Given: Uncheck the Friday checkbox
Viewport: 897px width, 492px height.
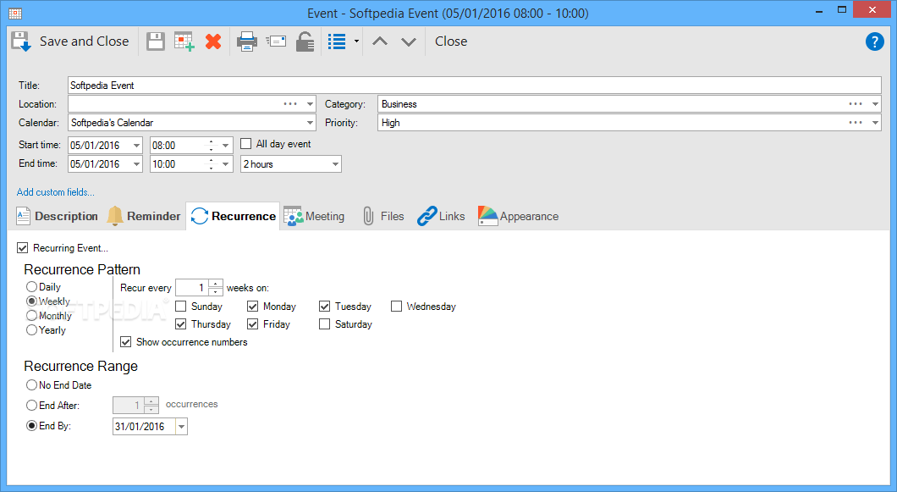Looking at the screenshot, I should pyautogui.click(x=253, y=324).
